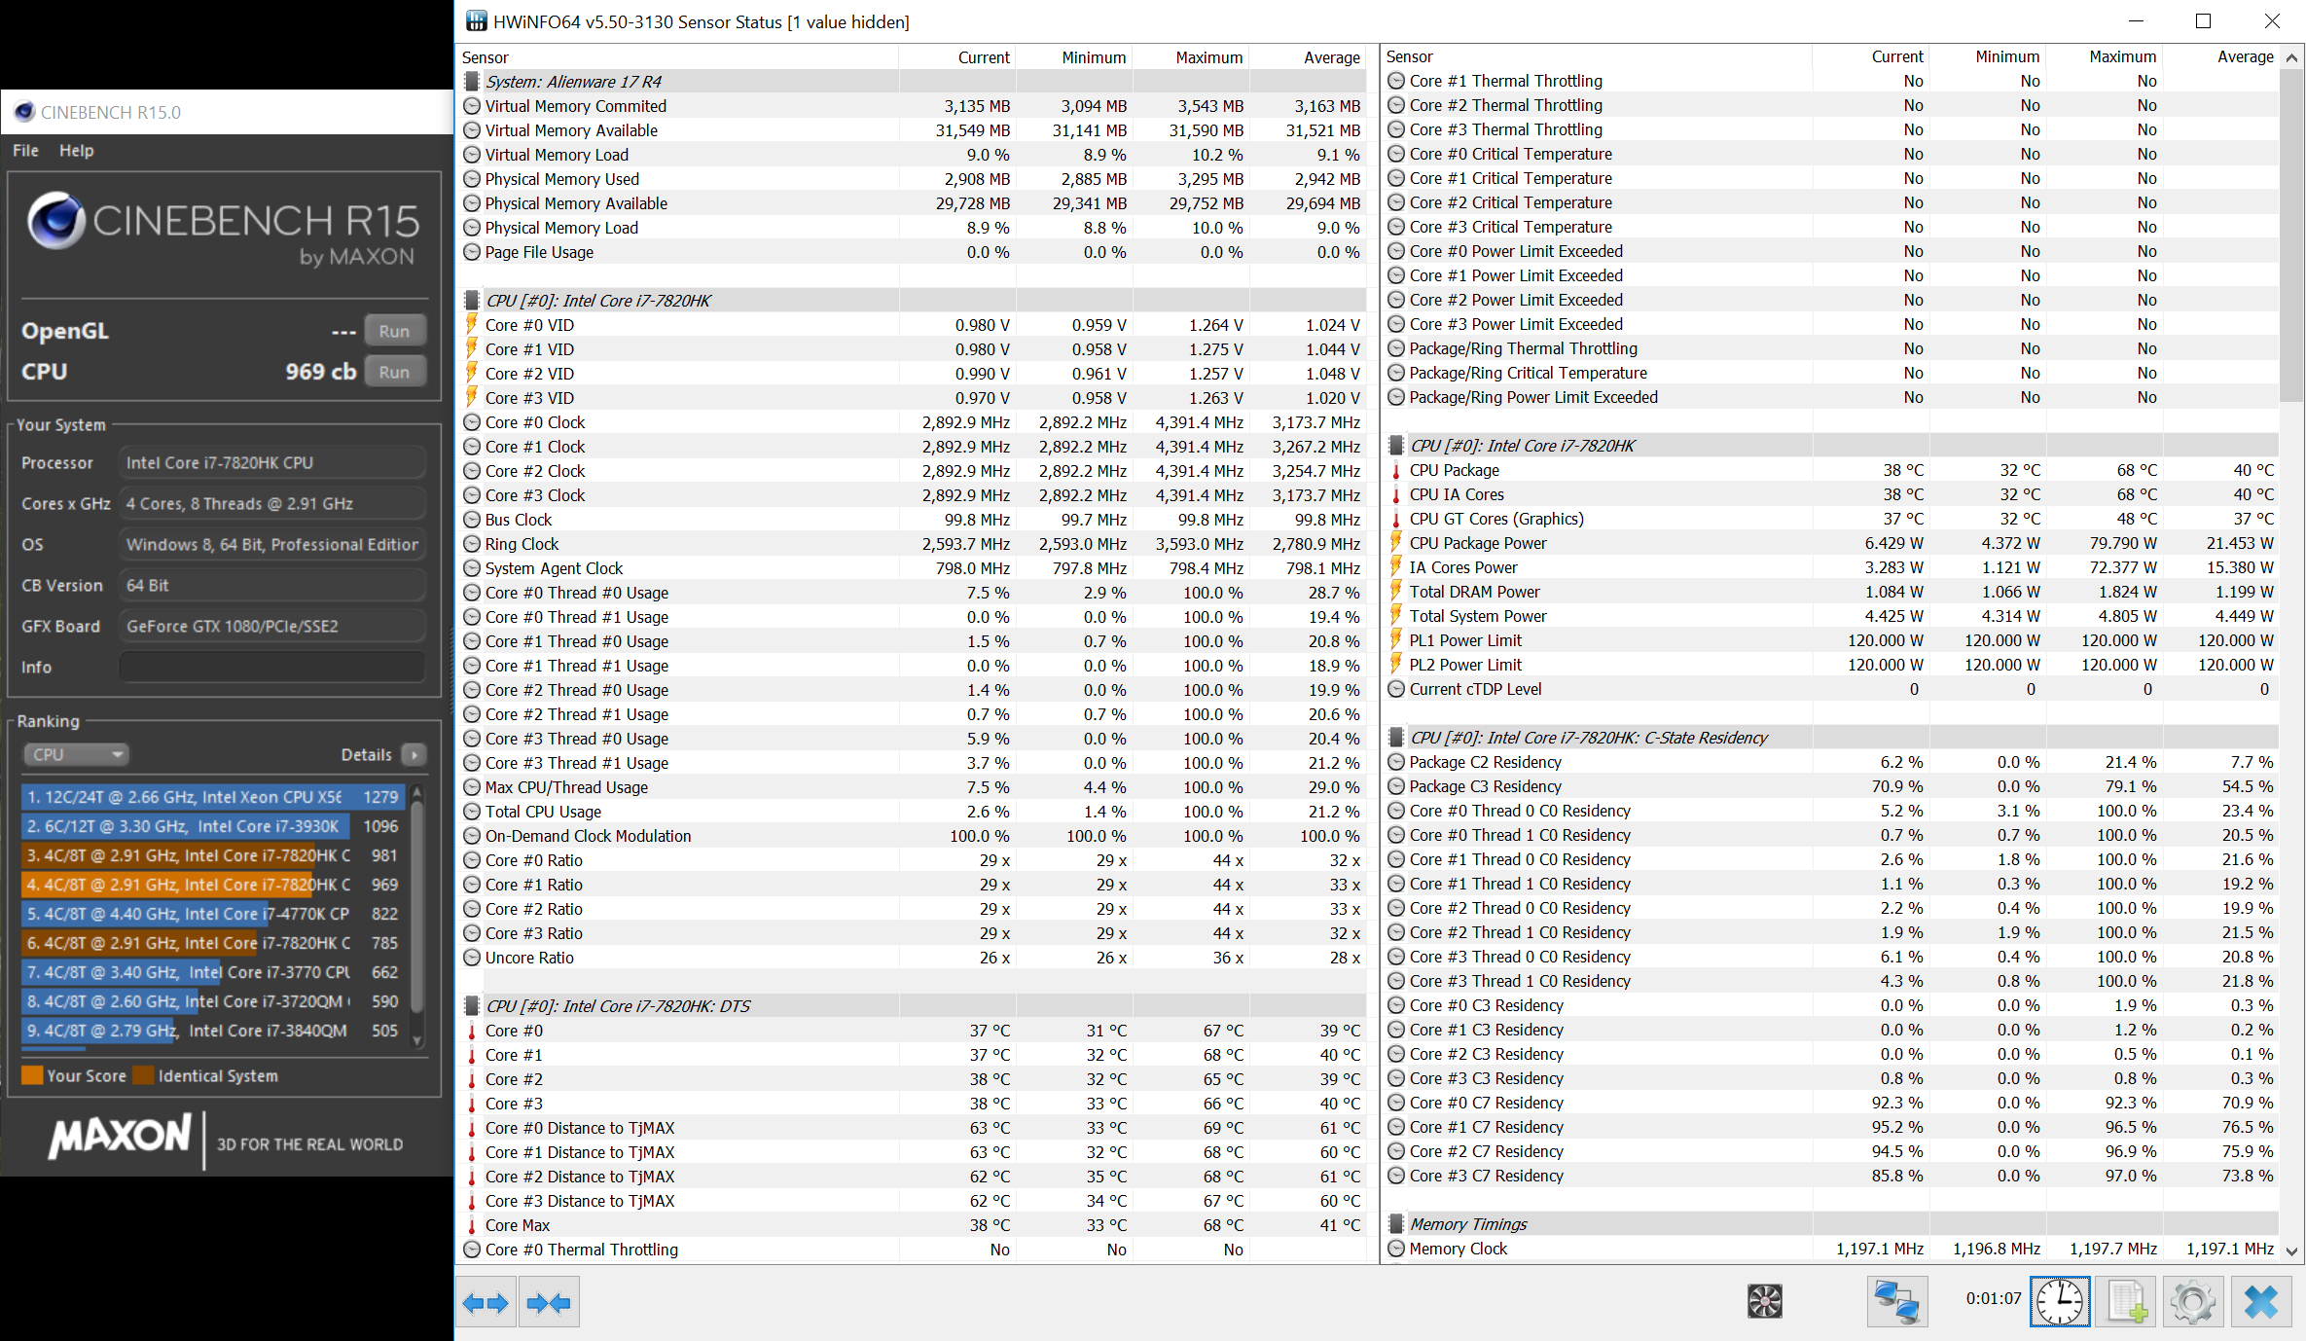The width and height of the screenshot is (2306, 1341).
Task: Click the Maximum column header above Thermal Throttling rows
Action: coord(2104,56)
